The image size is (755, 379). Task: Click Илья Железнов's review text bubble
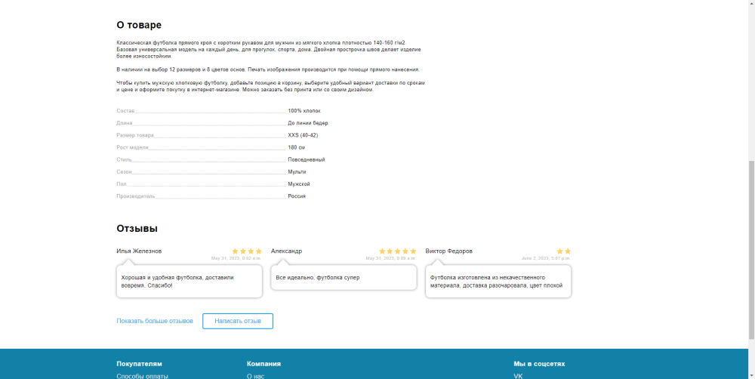pos(189,282)
